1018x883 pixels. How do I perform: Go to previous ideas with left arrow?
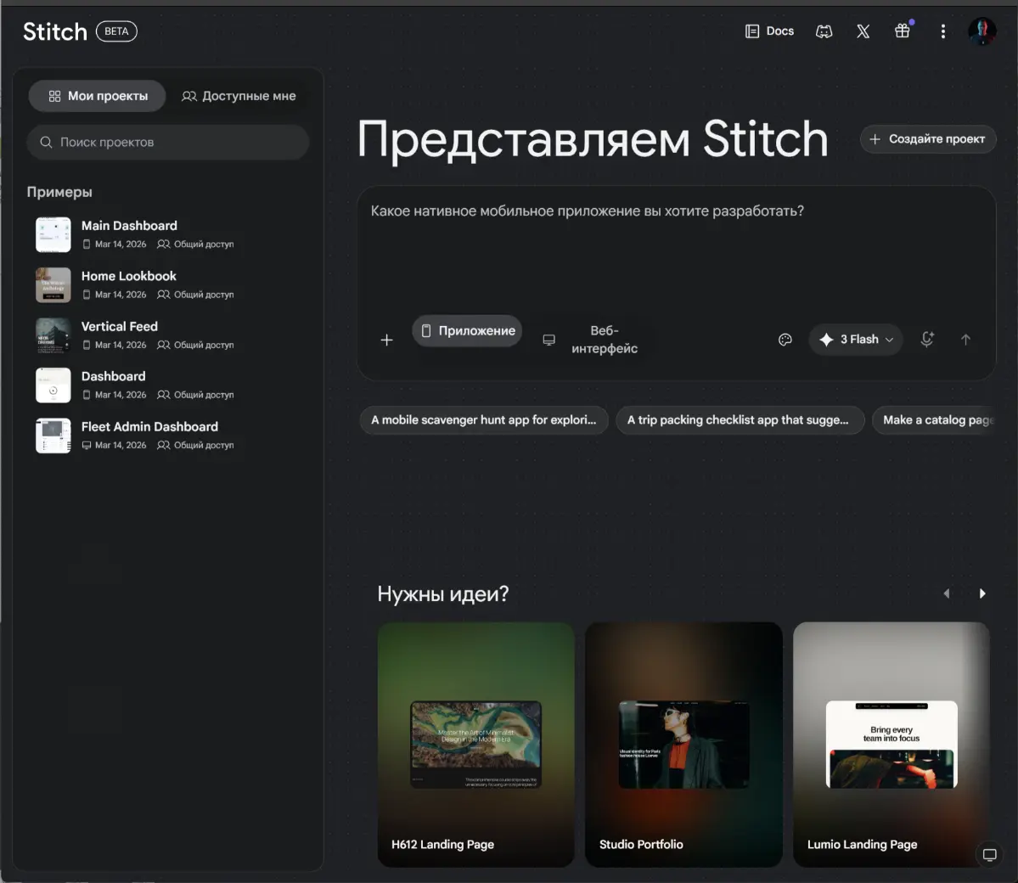tap(947, 593)
